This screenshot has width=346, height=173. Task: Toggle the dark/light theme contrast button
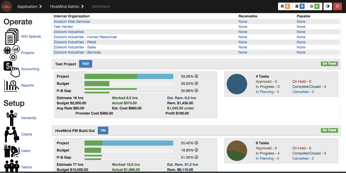pos(328,6)
